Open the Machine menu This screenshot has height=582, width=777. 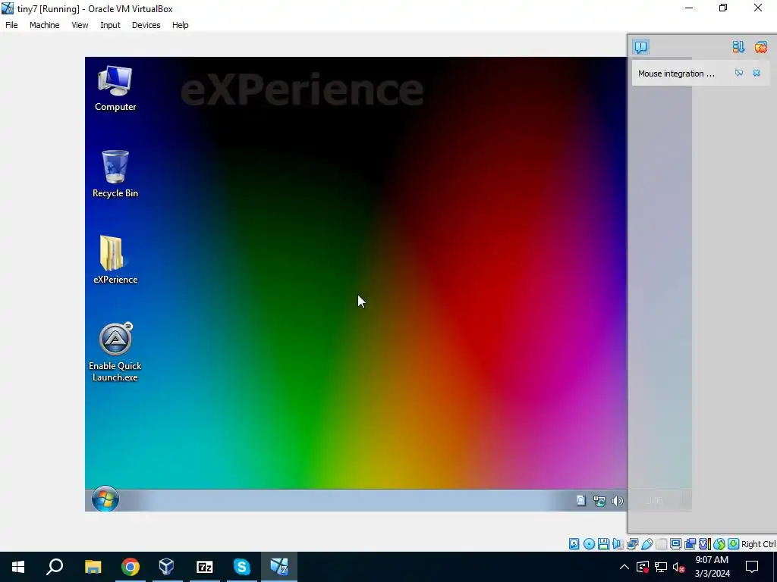click(x=45, y=25)
